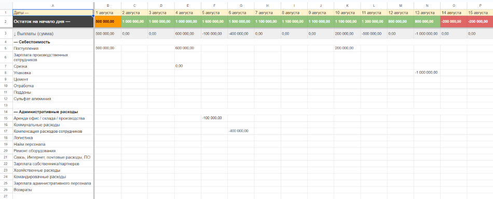Select the red -200 000,00 cell under 14 августа
The width and height of the screenshot is (493, 199).
[454, 22]
